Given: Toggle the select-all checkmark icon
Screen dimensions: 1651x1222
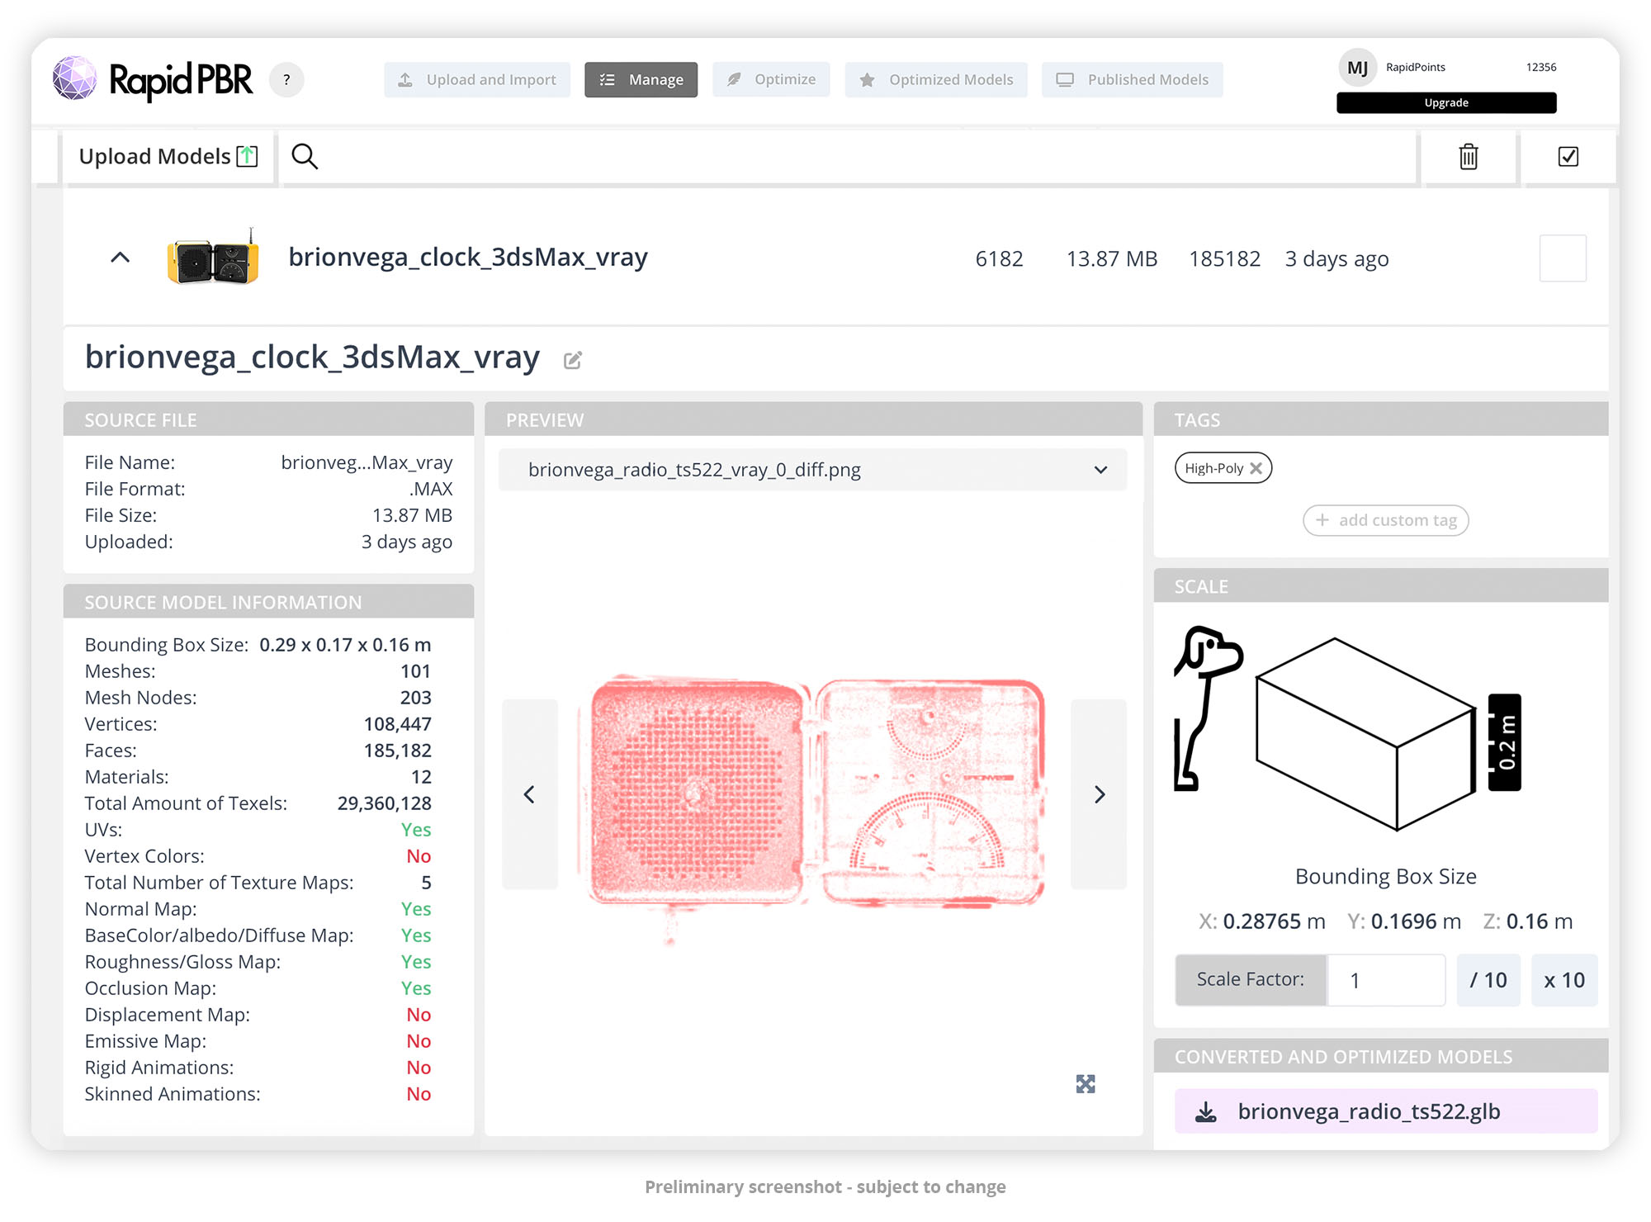Looking at the screenshot, I should (x=1568, y=156).
